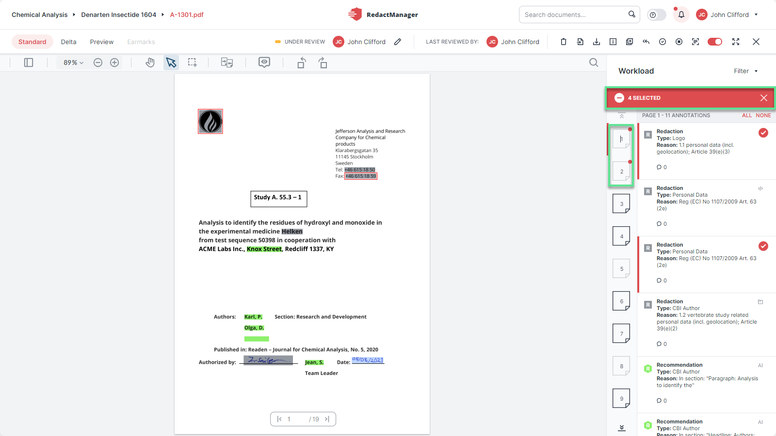
Task: Edit the assigned reviewer pencil icon
Action: [x=398, y=42]
